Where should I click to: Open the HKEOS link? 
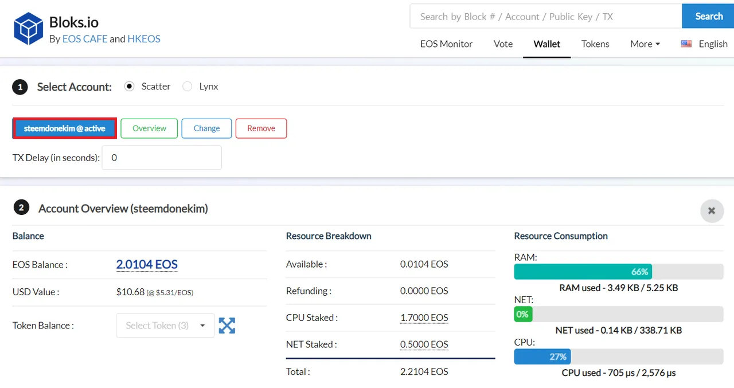pos(144,39)
